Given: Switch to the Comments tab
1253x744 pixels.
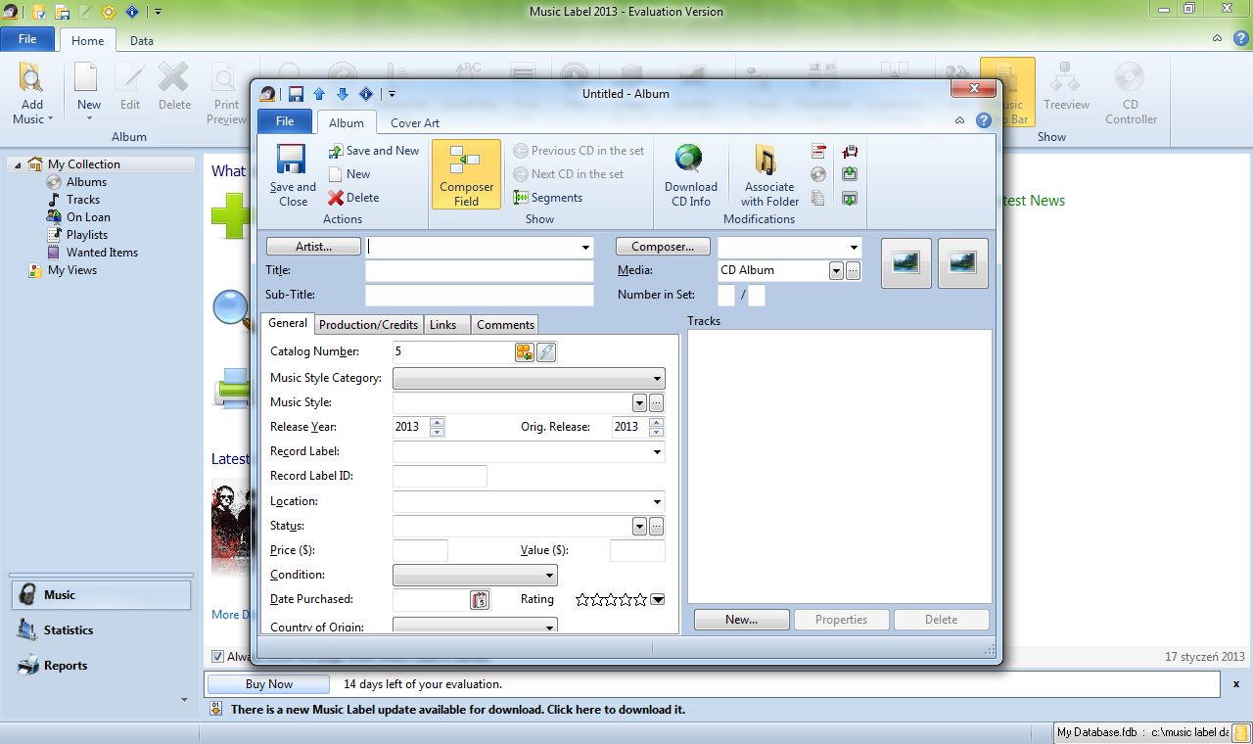Looking at the screenshot, I should pyautogui.click(x=505, y=324).
